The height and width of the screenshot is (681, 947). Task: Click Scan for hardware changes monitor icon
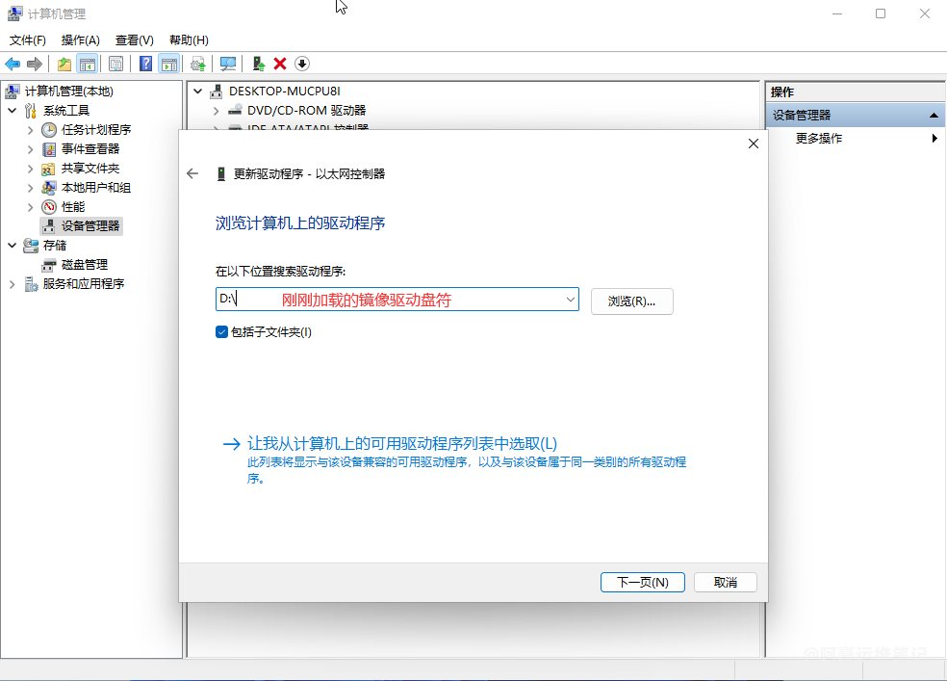click(x=228, y=64)
